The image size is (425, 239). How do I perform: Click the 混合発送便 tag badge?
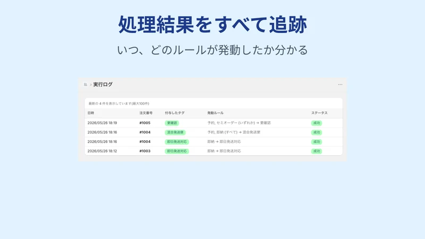(x=175, y=132)
